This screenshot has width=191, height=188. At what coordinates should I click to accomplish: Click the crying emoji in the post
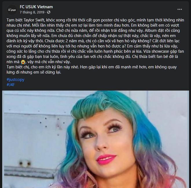click(x=23, y=62)
